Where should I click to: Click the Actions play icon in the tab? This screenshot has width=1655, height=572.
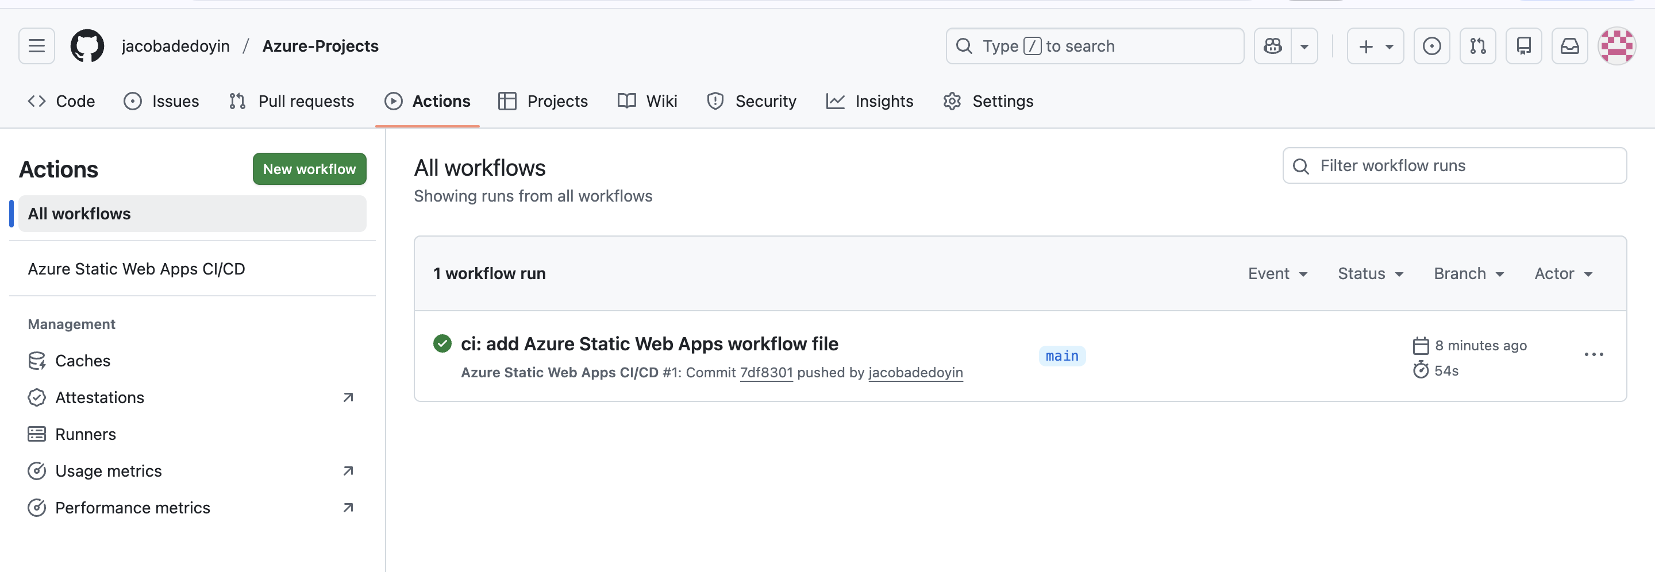coord(393,102)
